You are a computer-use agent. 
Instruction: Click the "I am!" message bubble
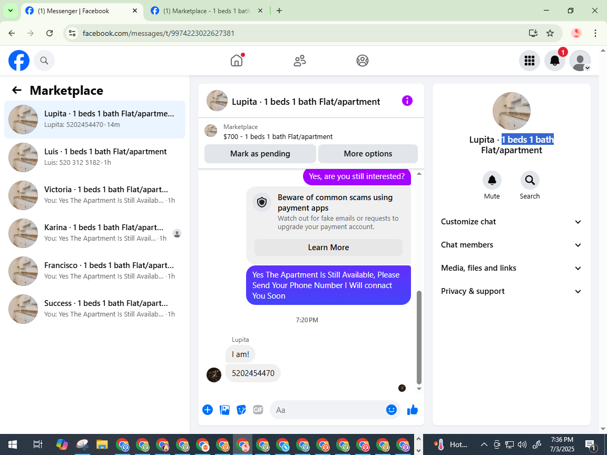pyautogui.click(x=240, y=354)
